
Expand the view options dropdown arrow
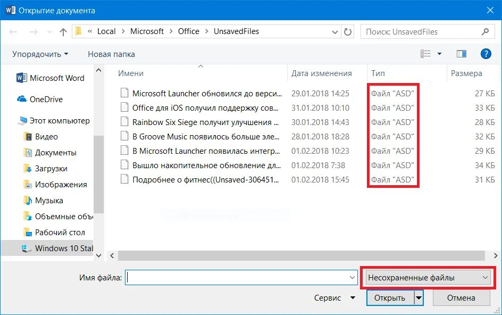tap(440, 54)
